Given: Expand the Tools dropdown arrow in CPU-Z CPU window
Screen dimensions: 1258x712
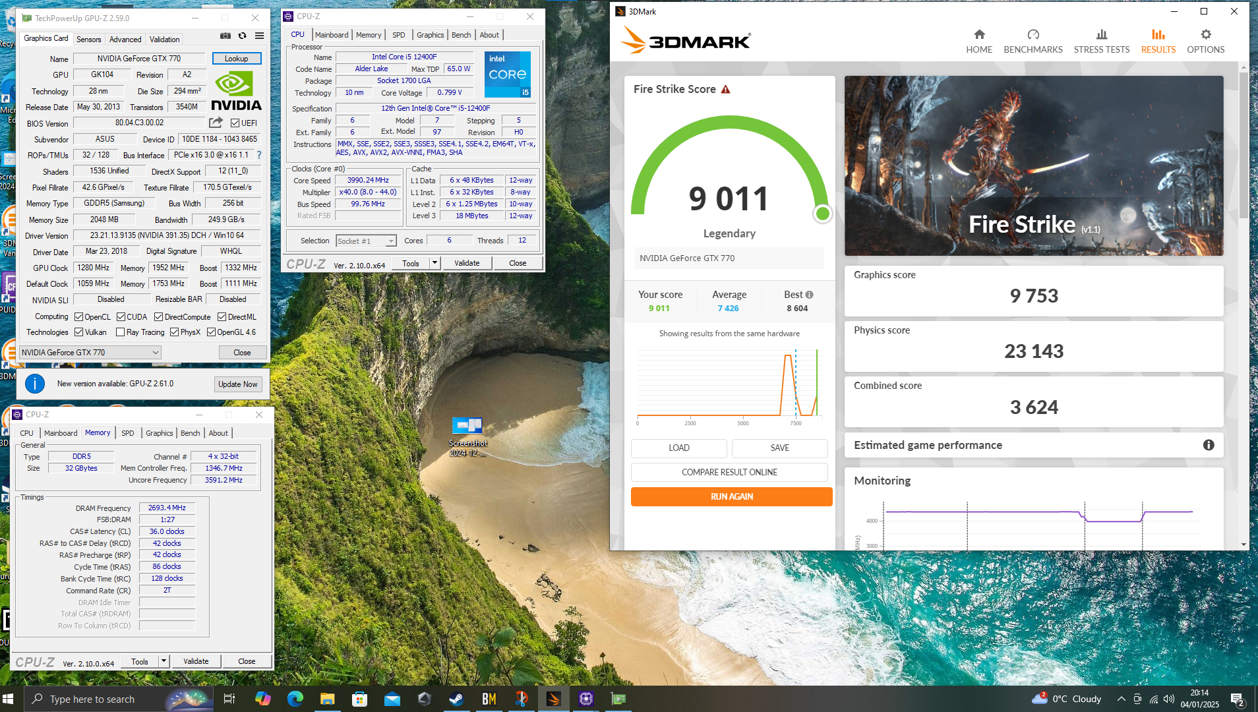Looking at the screenshot, I should [x=434, y=263].
